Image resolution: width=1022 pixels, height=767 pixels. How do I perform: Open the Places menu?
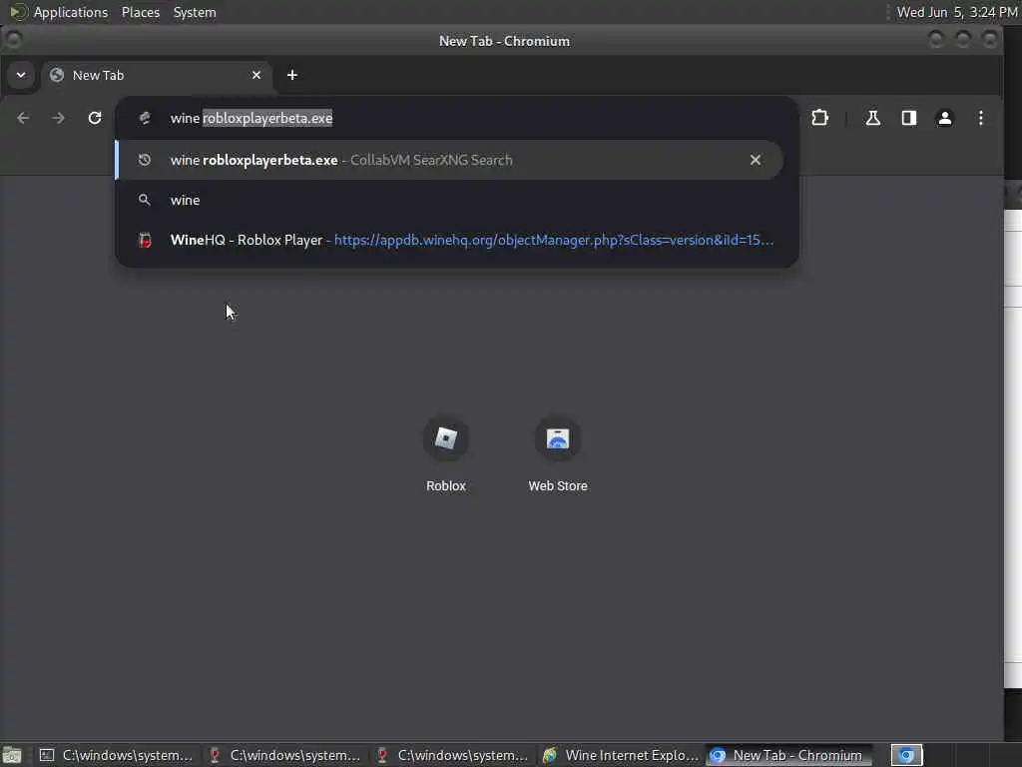(140, 12)
